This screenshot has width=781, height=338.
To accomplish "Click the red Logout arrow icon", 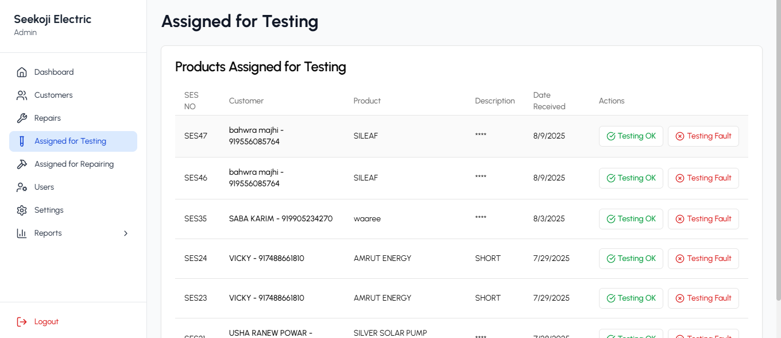I will coord(22,322).
